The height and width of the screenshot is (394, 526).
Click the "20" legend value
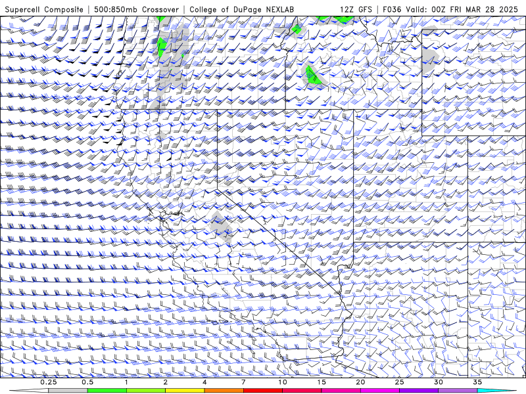[x=360, y=382]
